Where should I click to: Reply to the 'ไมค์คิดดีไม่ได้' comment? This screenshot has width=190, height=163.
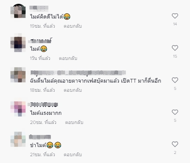point(73,26)
